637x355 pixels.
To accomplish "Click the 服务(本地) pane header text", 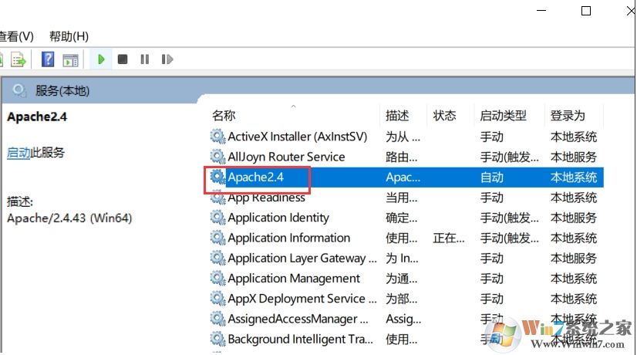I will click(62, 90).
